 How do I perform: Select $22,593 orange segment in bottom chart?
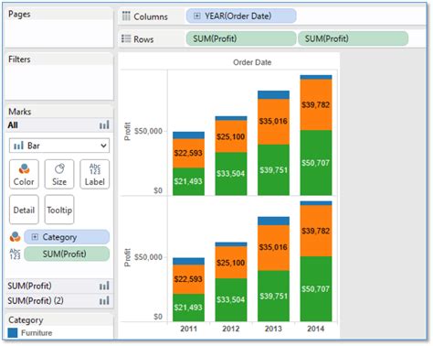tap(188, 279)
